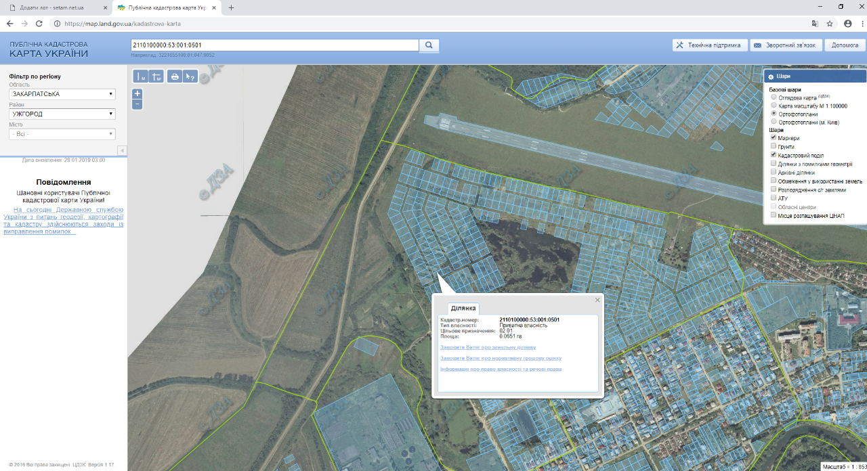The image size is (867, 471).
Task: Zoom in the map with plus button
Action: click(x=138, y=93)
